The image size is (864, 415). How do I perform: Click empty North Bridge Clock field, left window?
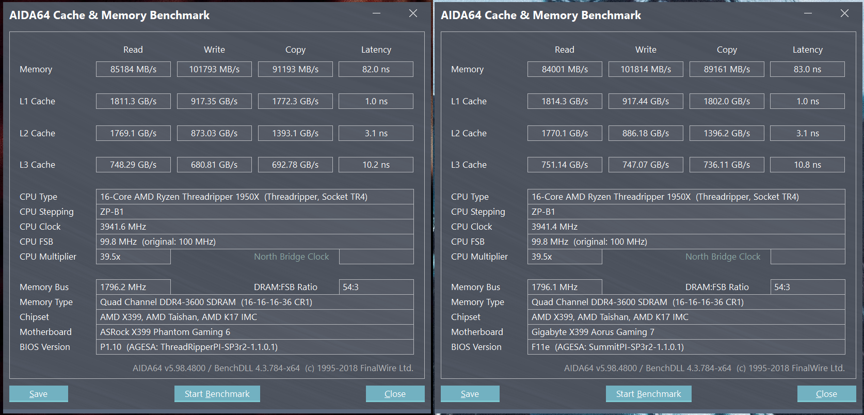[376, 257]
